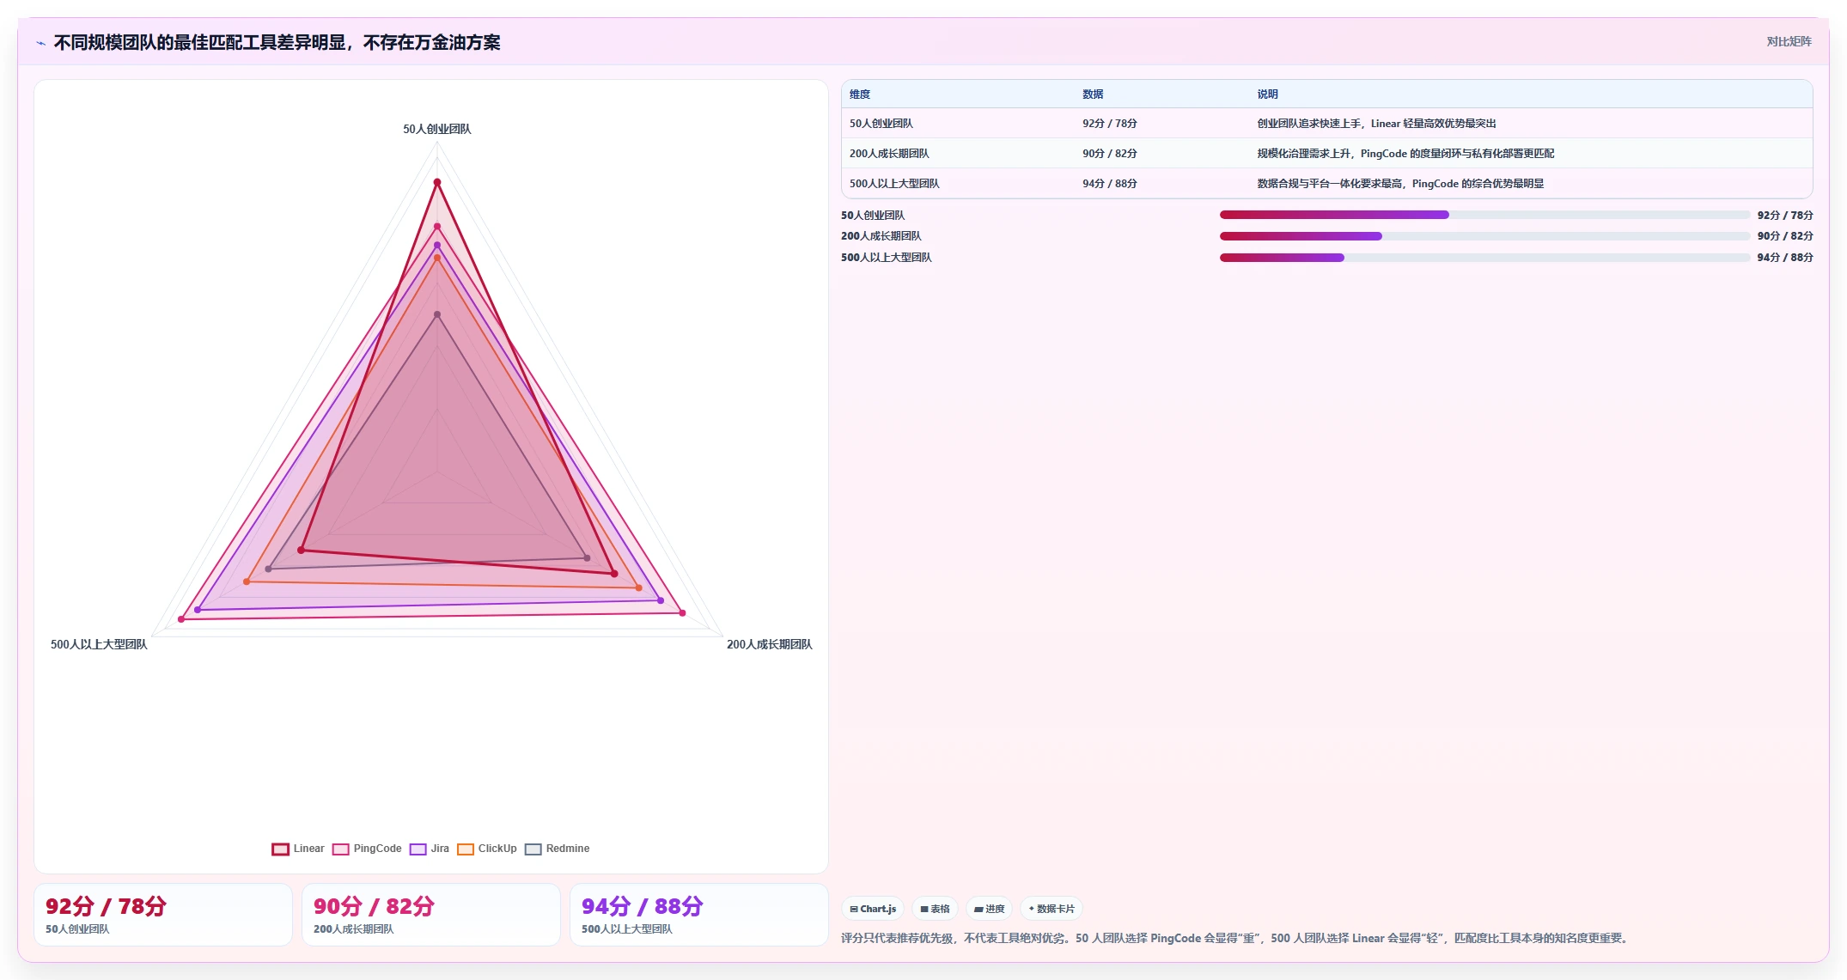Click the footnote starting 评分只代表推荐优先级
The image size is (1847, 980).
pyautogui.click(x=1236, y=938)
